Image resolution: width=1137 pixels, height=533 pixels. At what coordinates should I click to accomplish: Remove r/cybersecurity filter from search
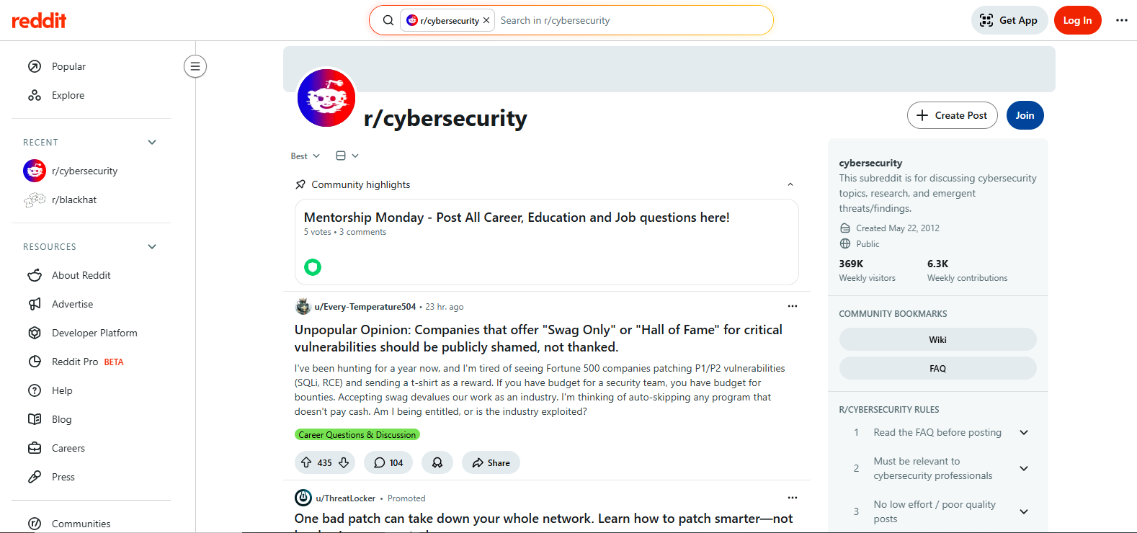(x=486, y=20)
